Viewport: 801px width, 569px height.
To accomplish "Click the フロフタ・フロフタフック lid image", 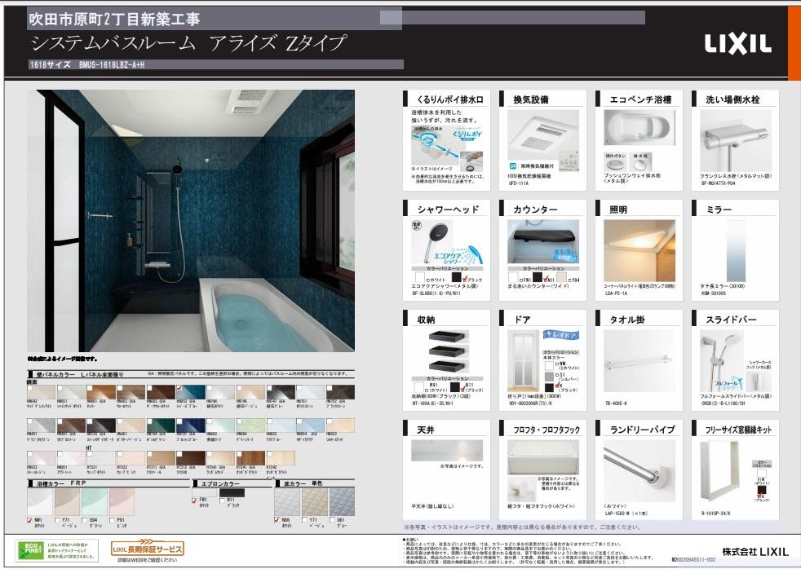I will 543,457.
